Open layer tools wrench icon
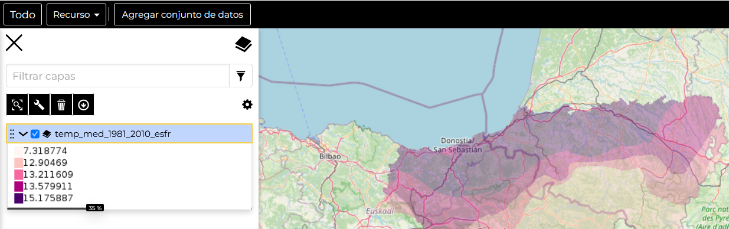The image size is (729, 229). pyautogui.click(x=40, y=104)
